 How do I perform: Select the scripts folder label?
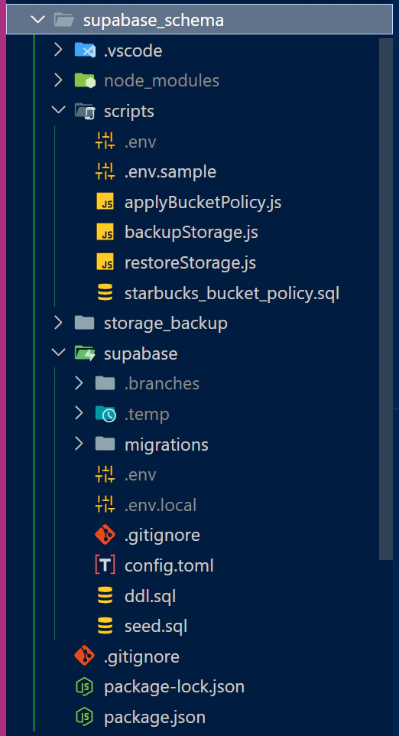[x=129, y=112]
